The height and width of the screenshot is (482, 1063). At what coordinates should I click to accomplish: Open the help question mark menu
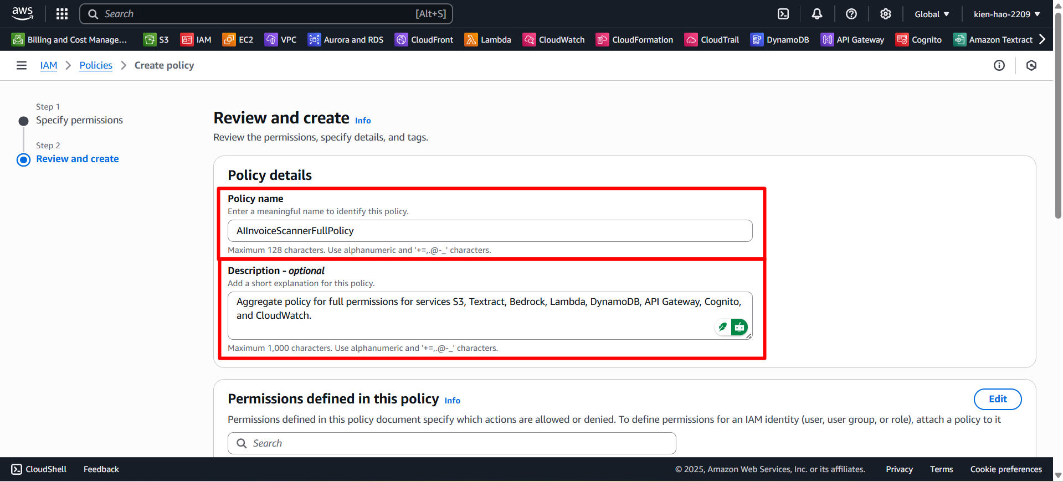(851, 14)
